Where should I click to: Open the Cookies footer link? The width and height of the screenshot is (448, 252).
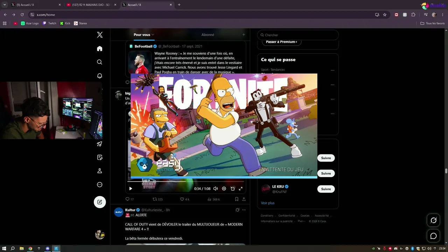pyautogui.click(x=305, y=216)
